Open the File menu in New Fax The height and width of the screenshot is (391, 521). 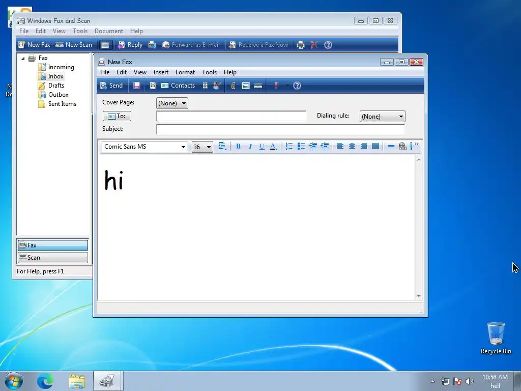[x=105, y=72]
